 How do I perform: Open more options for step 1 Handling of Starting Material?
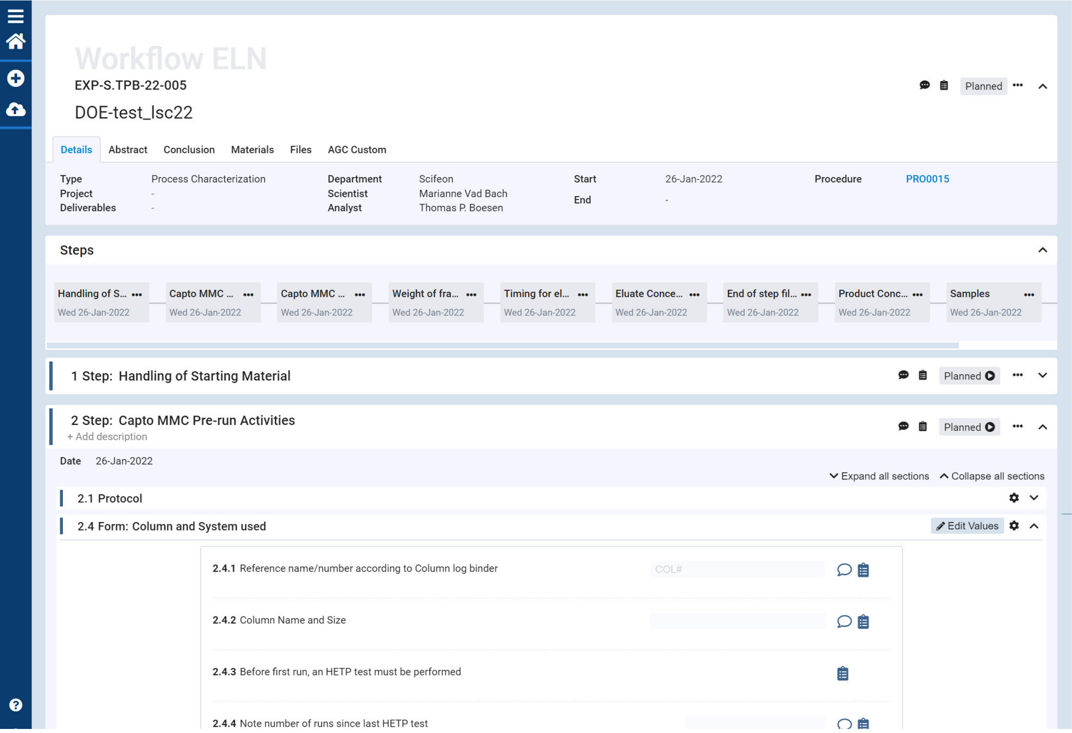point(1018,375)
